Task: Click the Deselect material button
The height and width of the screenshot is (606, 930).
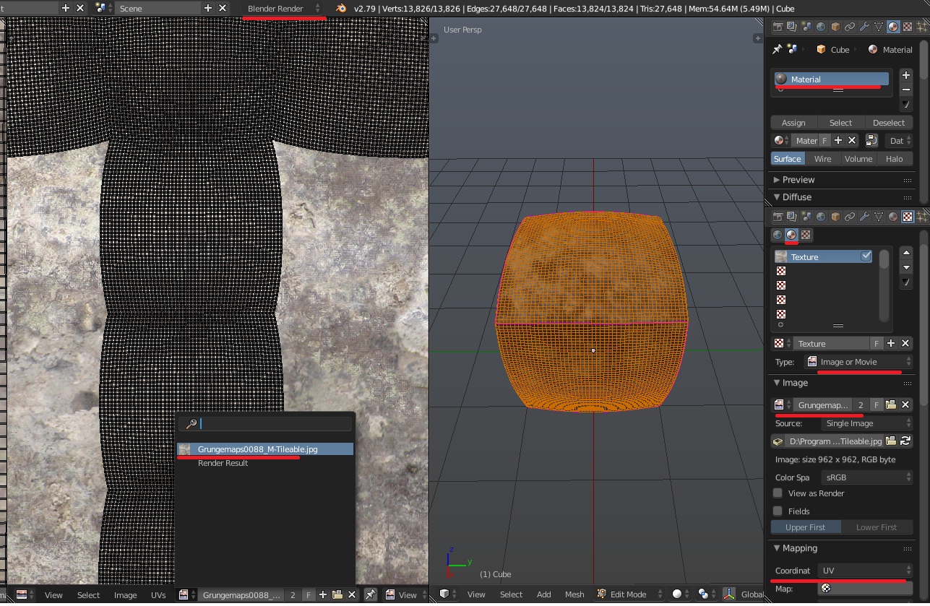Action: coord(889,123)
